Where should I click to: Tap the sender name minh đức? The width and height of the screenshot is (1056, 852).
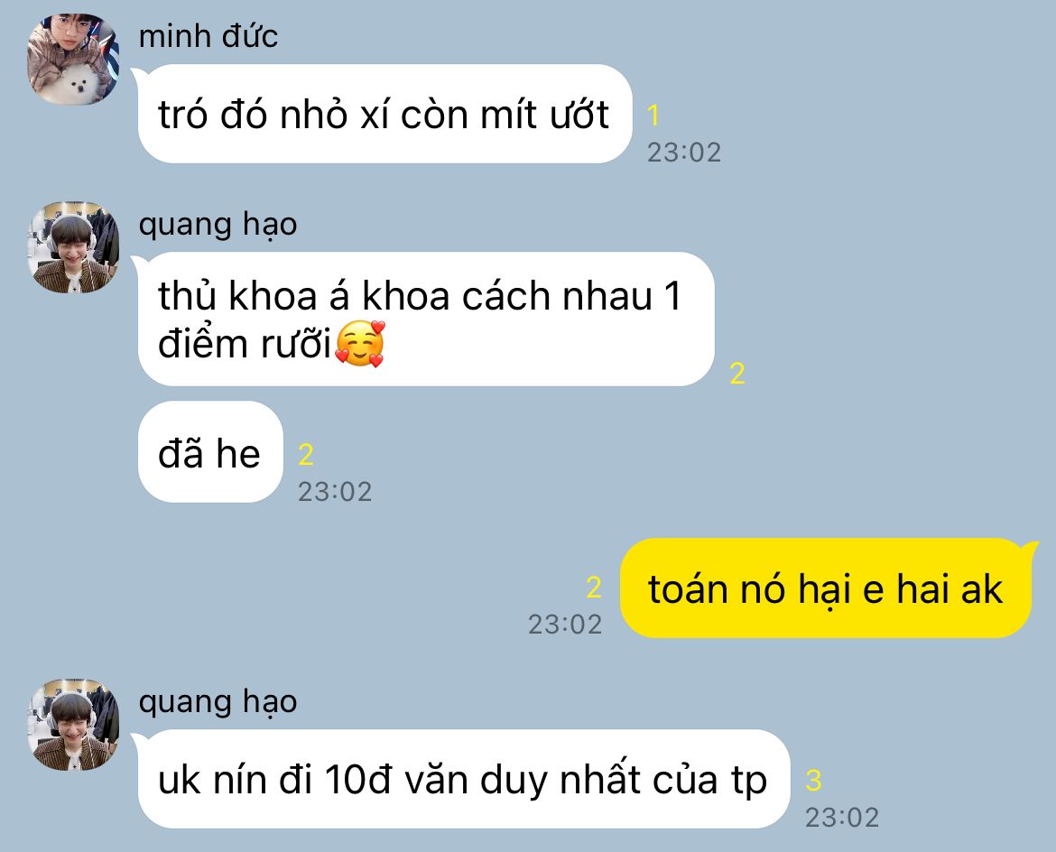pyautogui.click(x=208, y=36)
